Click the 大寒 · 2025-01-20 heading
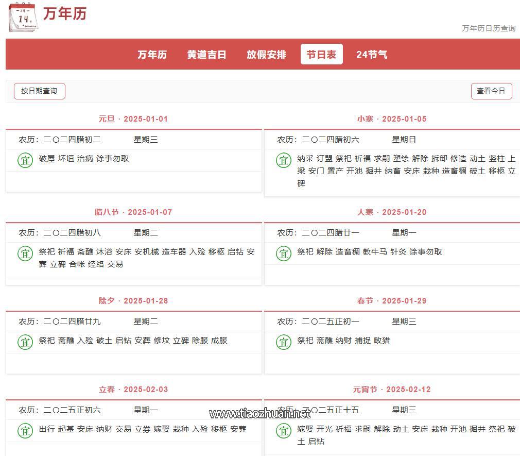 coord(392,212)
